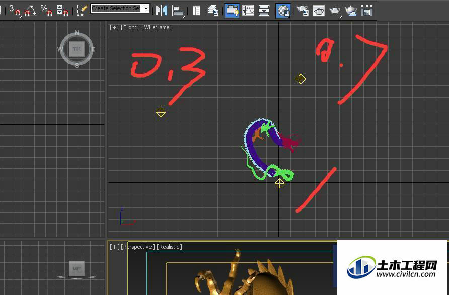Expand the Create Selection Set dropdown arrow
449x295 pixels.
146,8
